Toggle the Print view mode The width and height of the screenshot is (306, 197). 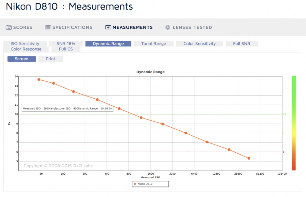coord(50,59)
